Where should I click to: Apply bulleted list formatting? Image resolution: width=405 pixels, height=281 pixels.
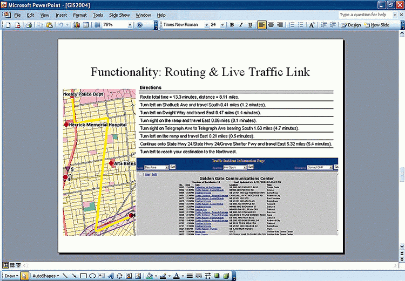[x=301, y=25]
